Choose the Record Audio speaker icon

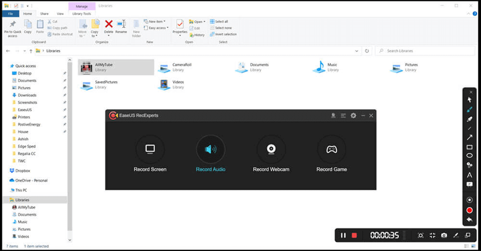[211, 150]
